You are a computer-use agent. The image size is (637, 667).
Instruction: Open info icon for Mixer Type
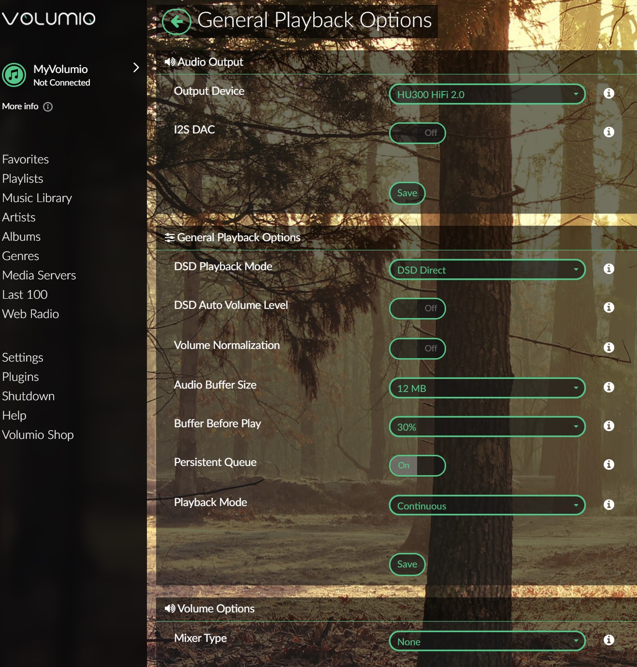tap(609, 640)
